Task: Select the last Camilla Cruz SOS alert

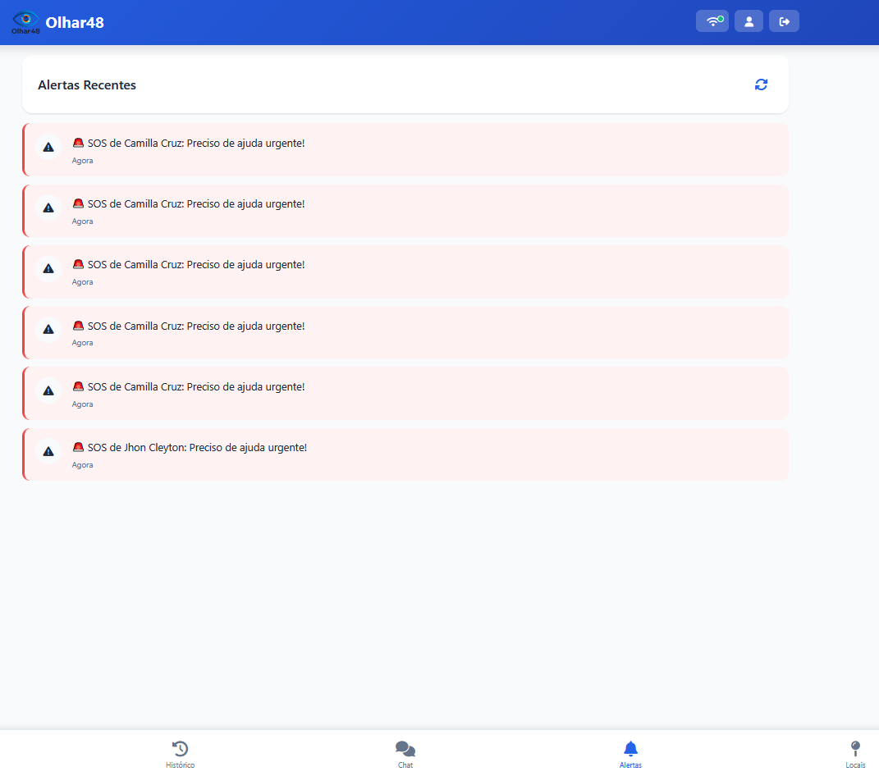Action: 195,387
